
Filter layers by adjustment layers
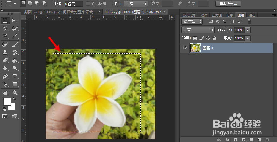click(x=218, y=21)
